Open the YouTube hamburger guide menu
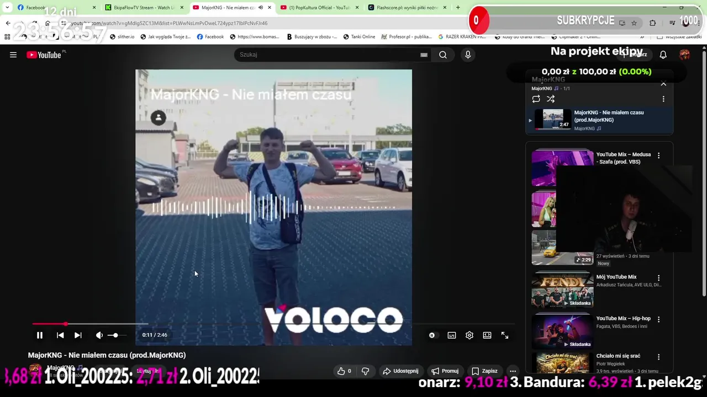Screen dimensions: 707x397 [13, 55]
